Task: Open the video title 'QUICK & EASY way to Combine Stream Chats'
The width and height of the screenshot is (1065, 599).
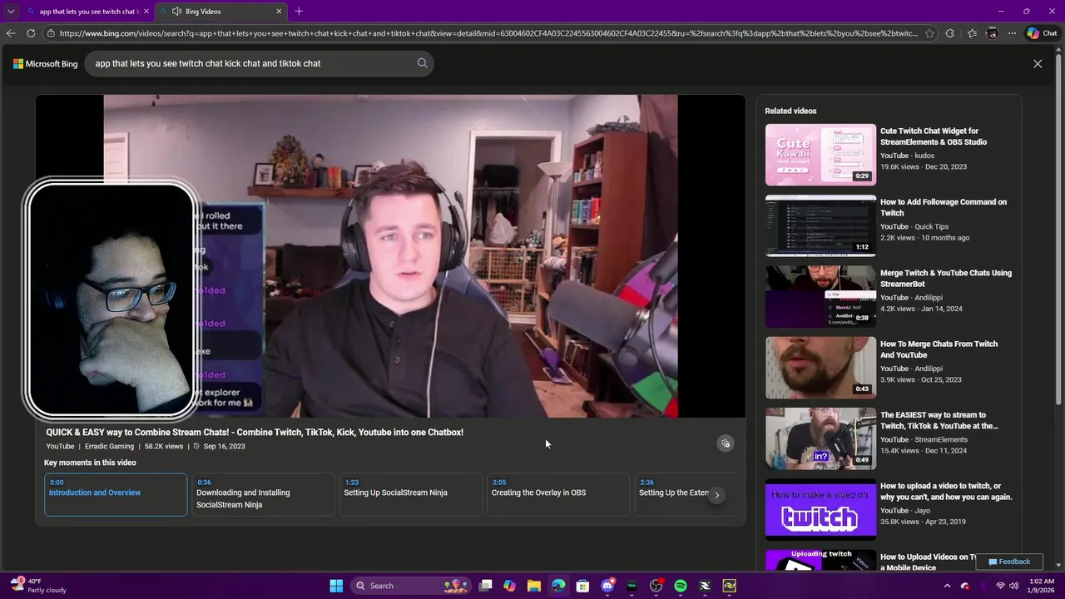Action: 255,433
